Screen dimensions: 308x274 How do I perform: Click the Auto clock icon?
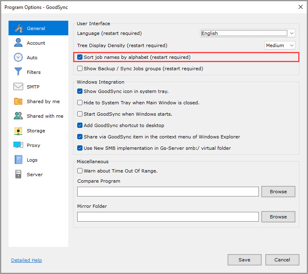point(18,57)
